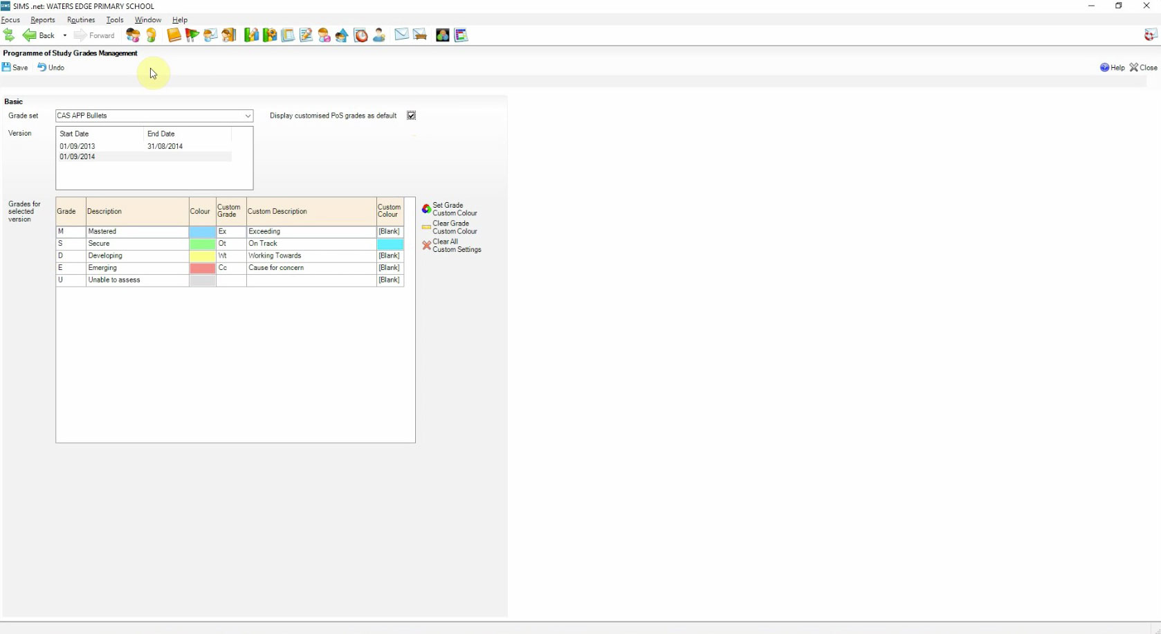This screenshot has width=1161, height=634.
Task: Click the 'Mastered' description cell
Action: 137,232
